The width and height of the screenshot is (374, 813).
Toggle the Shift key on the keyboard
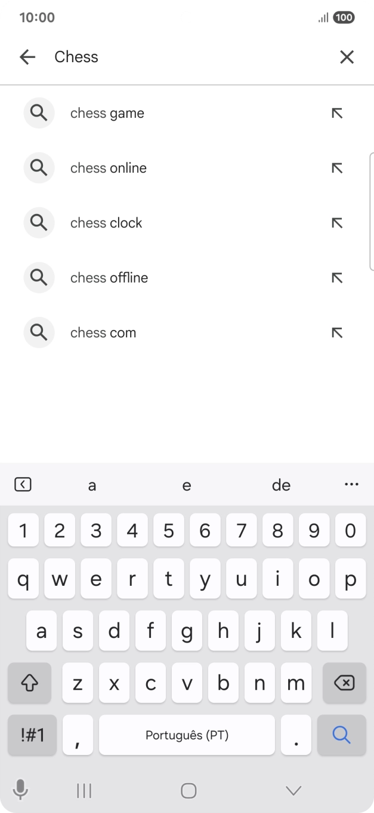(x=29, y=683)
